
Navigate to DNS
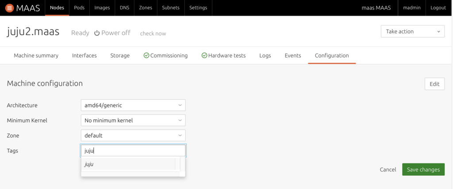[124, 8]
